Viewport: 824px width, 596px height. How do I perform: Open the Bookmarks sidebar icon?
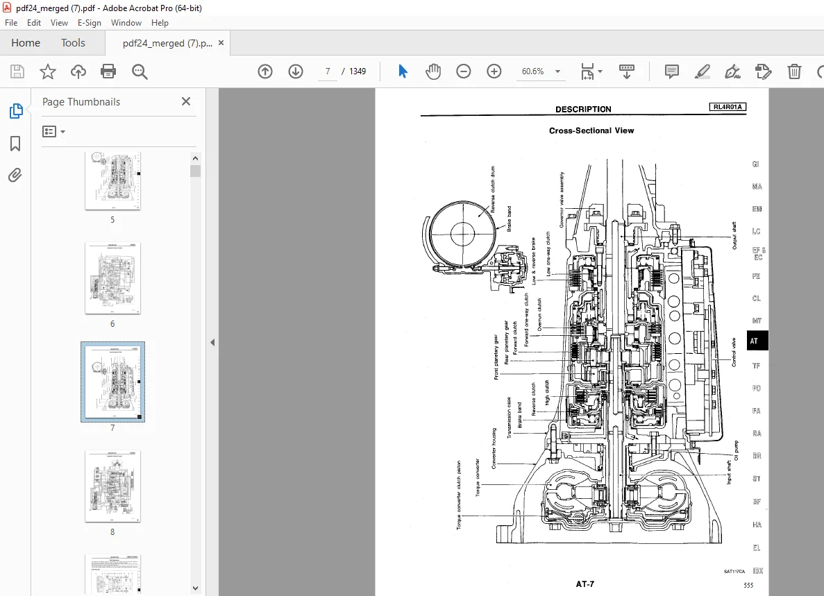[x=15, y=144]
